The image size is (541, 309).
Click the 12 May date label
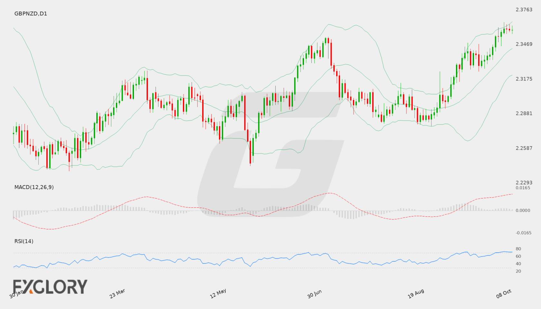pyautogui.click(x=218, y=294)
